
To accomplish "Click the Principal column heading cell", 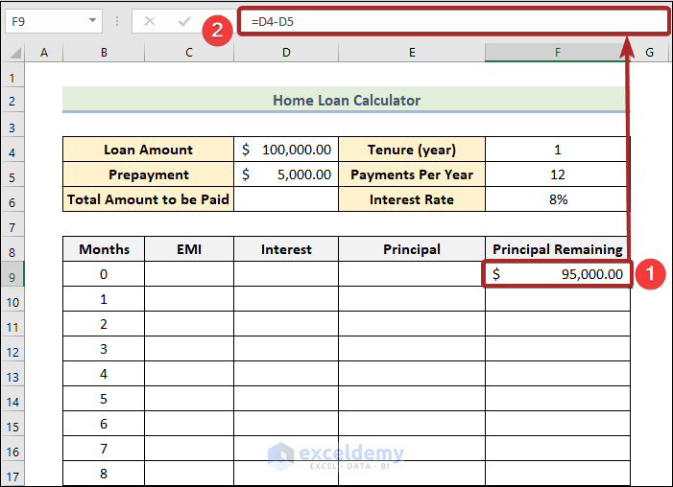I will (412, 249).
